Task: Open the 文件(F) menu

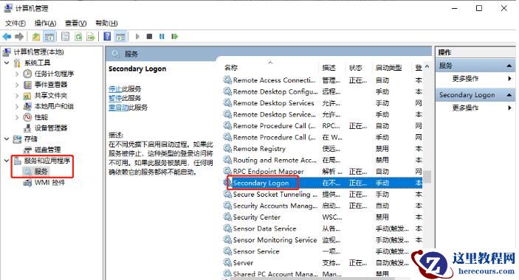Action: [x=16, y=23]
